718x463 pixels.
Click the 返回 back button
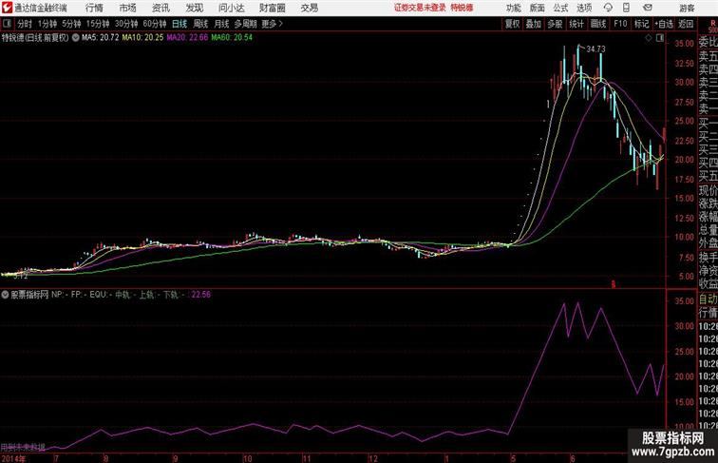pyautogui.click(x=686, y=24)
